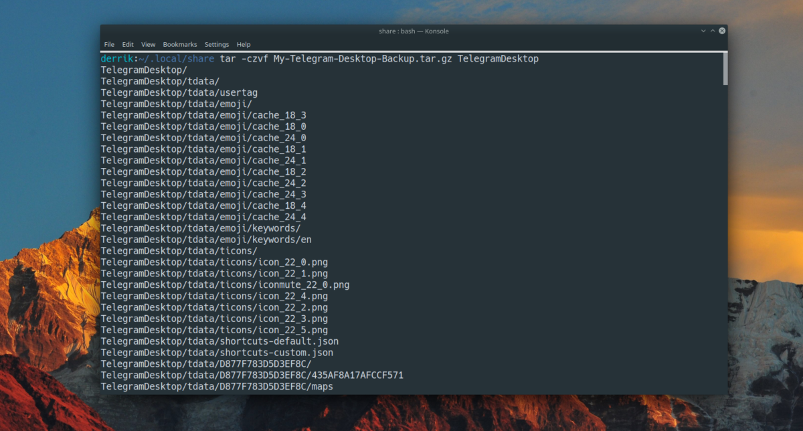Viewport: 803px width, 431px height.
Task: Close the Konsole window
Action: tap(723, 31)
